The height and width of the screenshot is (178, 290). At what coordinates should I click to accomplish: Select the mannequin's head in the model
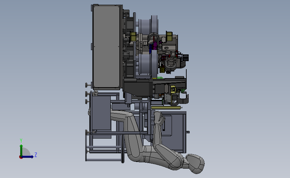pyautogui.click(x=195, y=164)
